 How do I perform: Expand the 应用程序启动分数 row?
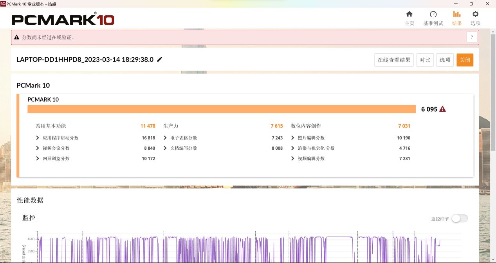coord(38,138)
